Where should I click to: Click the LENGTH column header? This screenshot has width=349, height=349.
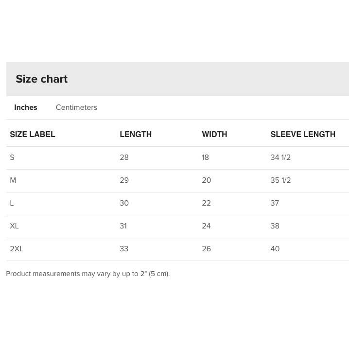pos(136,134)
